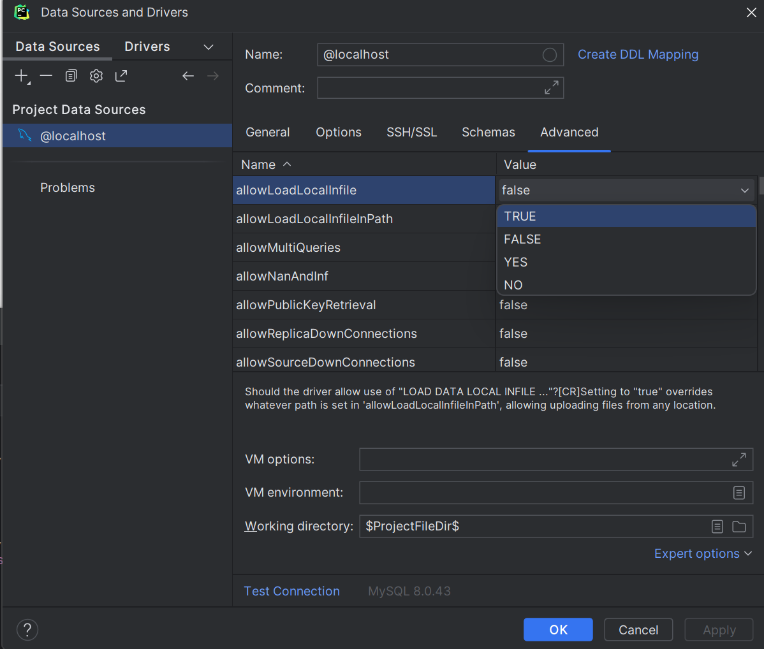Open the Schemas tab

pos(489,132)
